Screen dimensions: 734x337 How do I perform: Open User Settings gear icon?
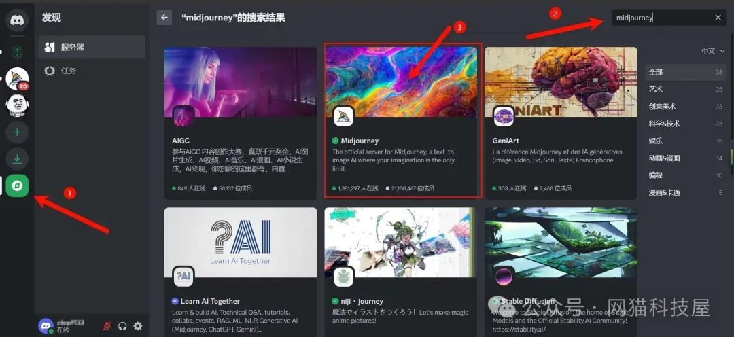[138, 326]
